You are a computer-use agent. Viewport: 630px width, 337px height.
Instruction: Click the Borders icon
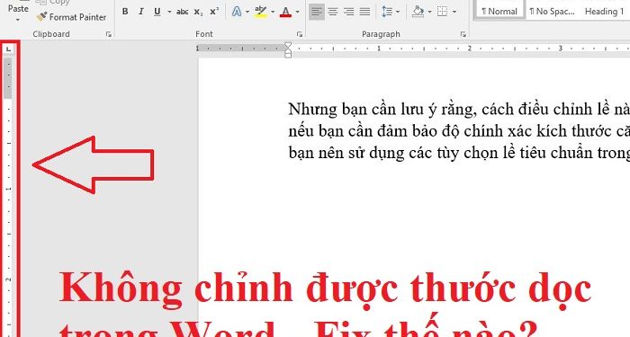[442, 12]
